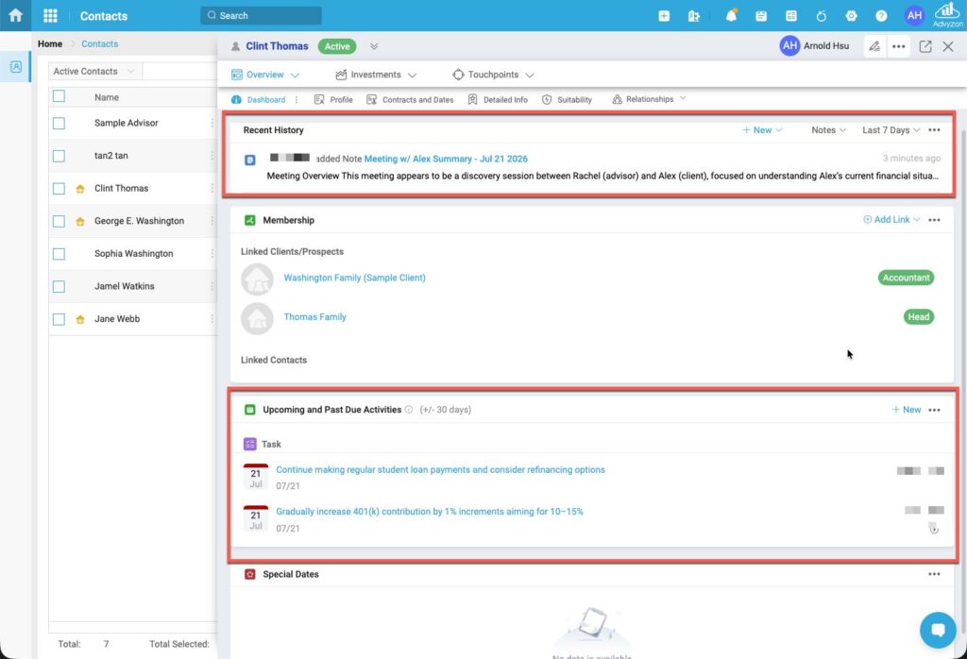This screenshot has height=659, width=967.
Task: Open the calendar icon in top bar
Action: pos(761,16)
